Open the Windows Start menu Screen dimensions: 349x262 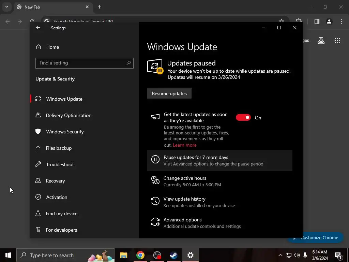[8, 255]
